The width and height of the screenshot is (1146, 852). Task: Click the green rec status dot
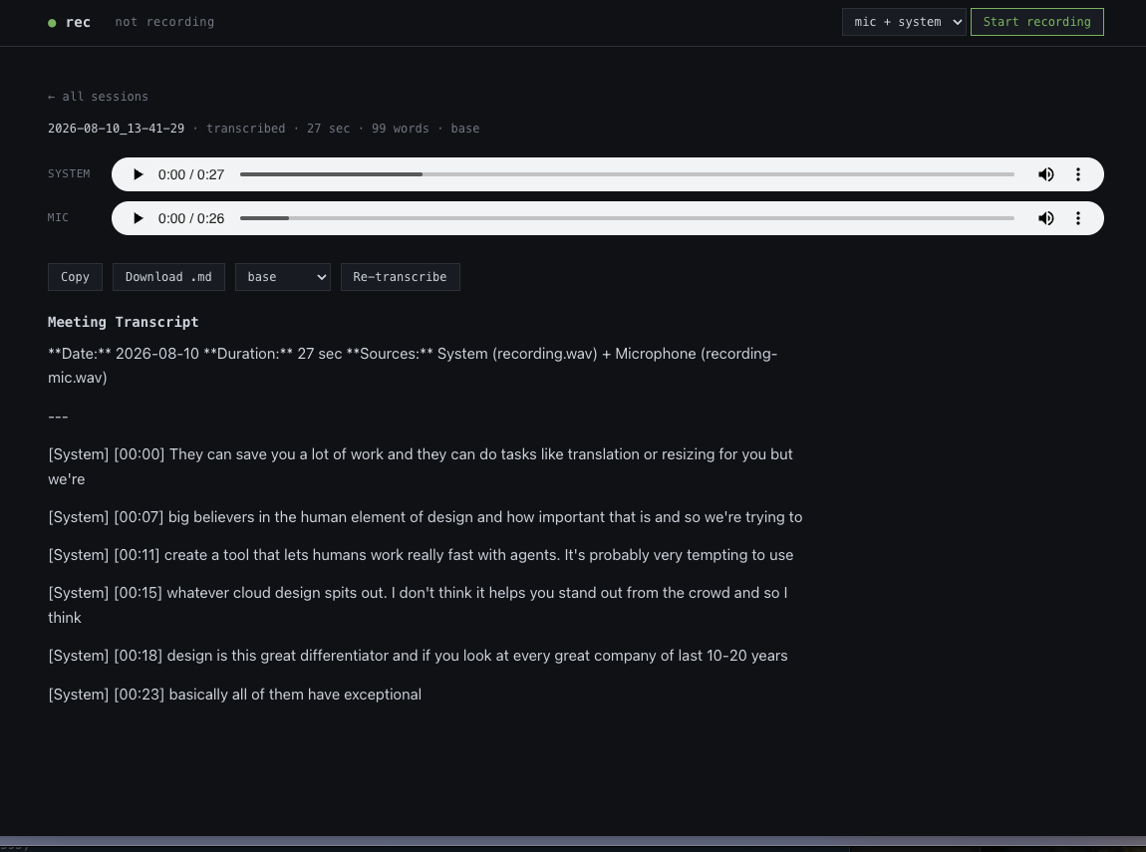[52, 23]
